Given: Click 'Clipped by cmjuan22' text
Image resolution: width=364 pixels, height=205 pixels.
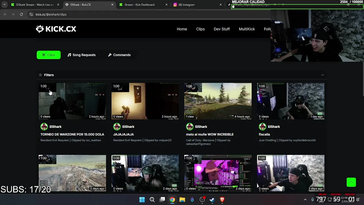Looking at the screenshot, I should coord(158,140).
